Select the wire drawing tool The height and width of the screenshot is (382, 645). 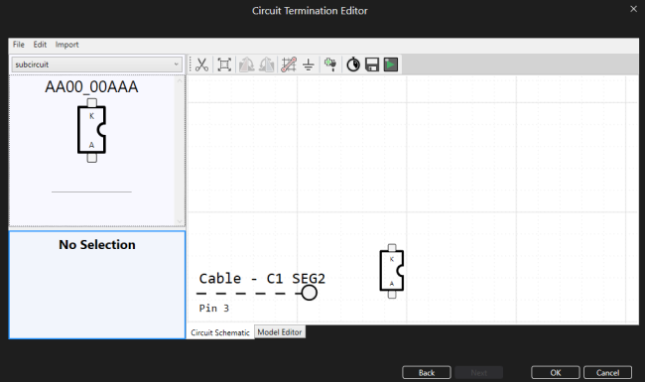(289, 64)
